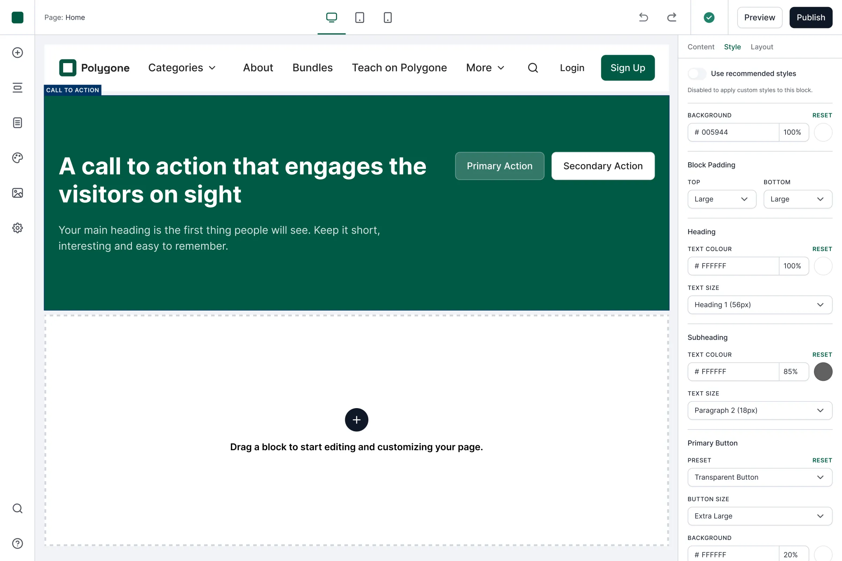The image size is (842, 561).
Task: Click the Polygone logo in the navigation
Action: click(x=94, y=68)
